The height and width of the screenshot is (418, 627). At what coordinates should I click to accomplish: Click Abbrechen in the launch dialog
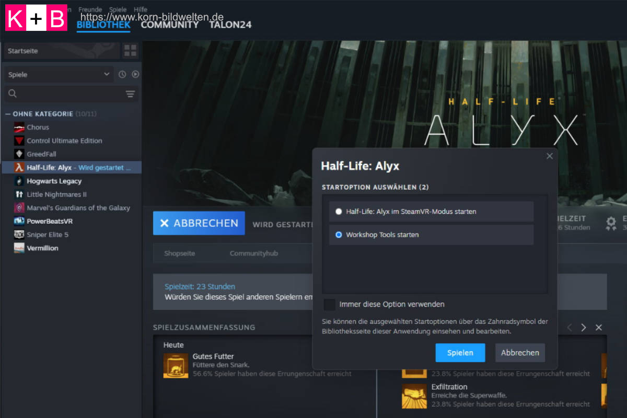point(520,353)
